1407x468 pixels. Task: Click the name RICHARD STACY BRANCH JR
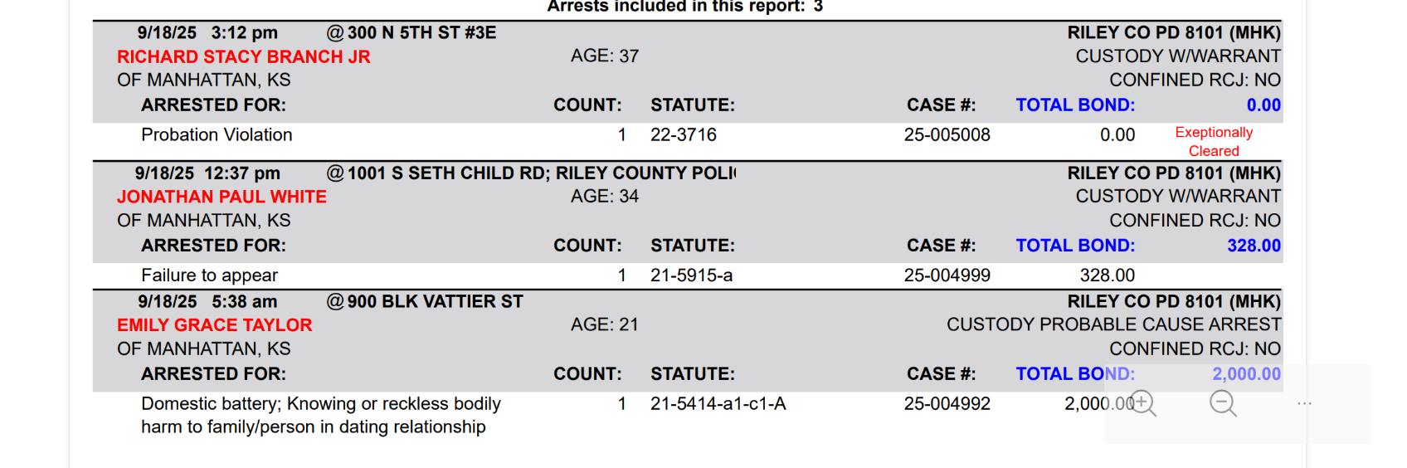243,56
